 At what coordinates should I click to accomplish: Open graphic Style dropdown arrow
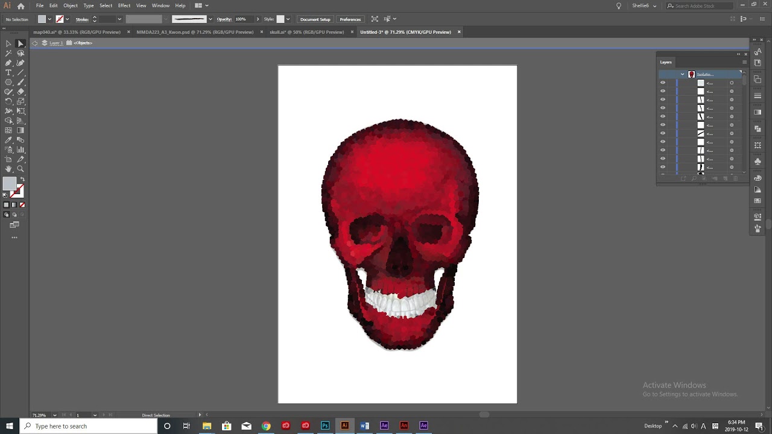tap(288, 19)
